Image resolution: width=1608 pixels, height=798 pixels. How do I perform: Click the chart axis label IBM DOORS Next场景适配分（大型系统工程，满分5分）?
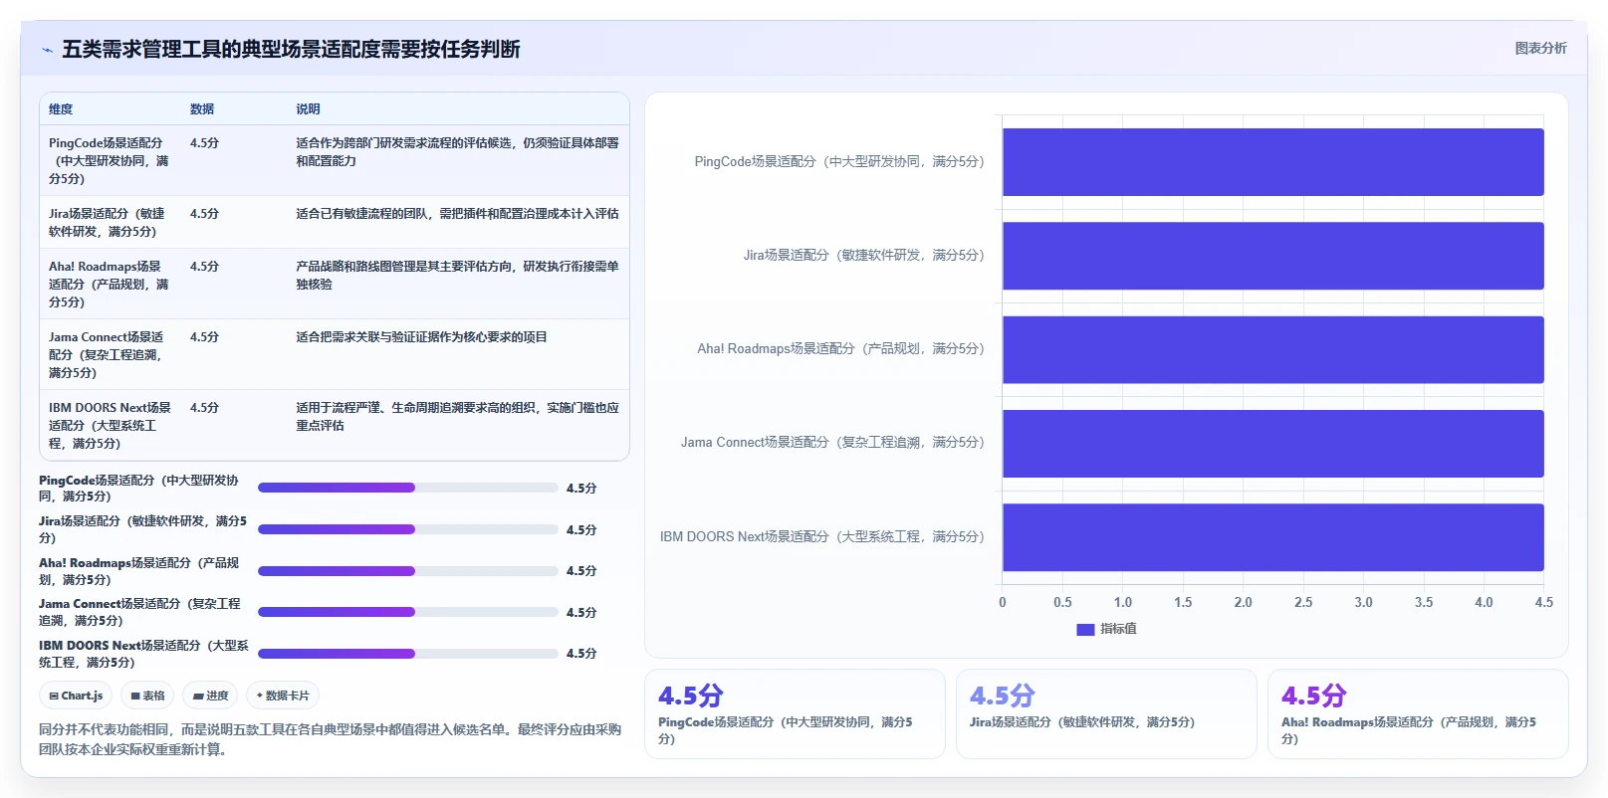pos(822,536)
